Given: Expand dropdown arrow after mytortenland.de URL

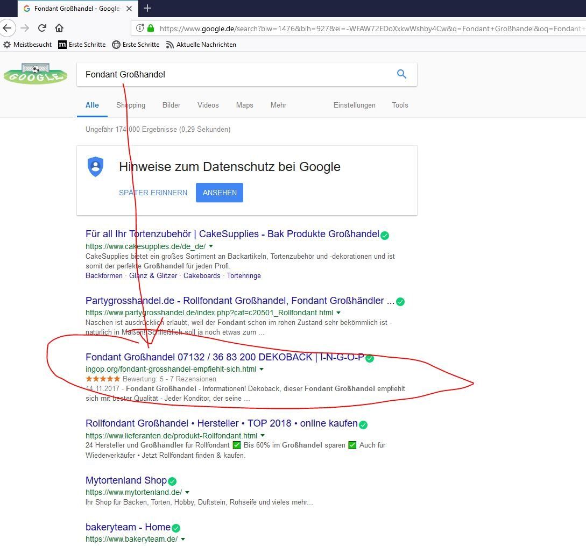Looking at the screenshot, I should coord(187,492).
